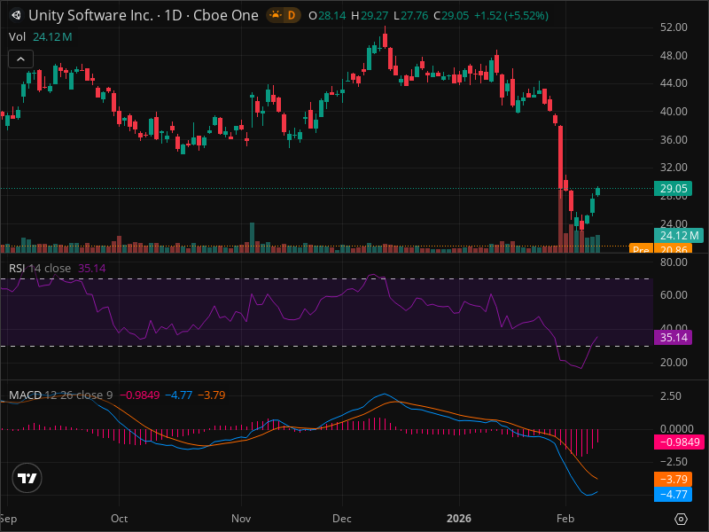This screenshot has width=709, height=532.
Task: Click the 80.00 RSI scale label
Action: pos(674,262)
